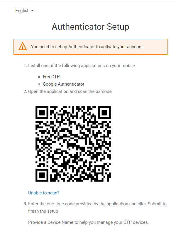Click the orange warning triangle icon
The width and height of the screenshot is (181, 230).
tap(23, 46)
